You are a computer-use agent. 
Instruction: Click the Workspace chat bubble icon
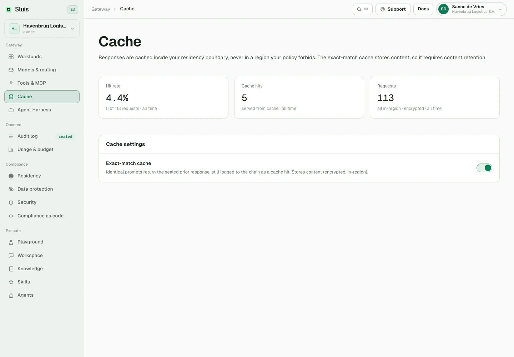(11, 256)
